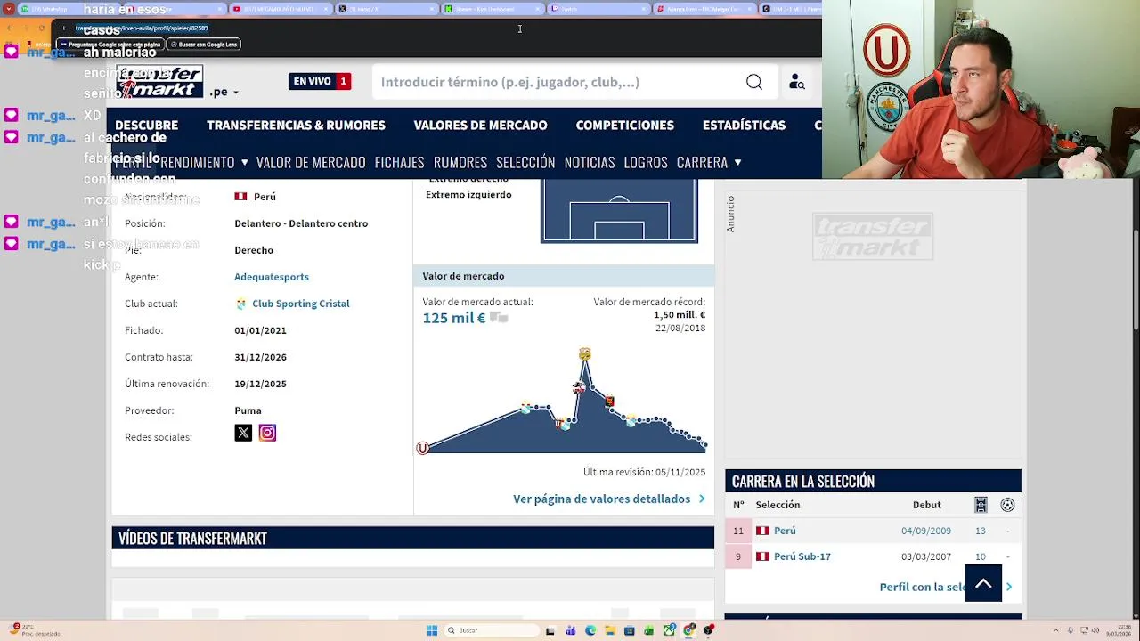This screenshot has height=641, width=1140.
Task: Click Preguntar a Google sobre esta página
Action: (111, 45)
